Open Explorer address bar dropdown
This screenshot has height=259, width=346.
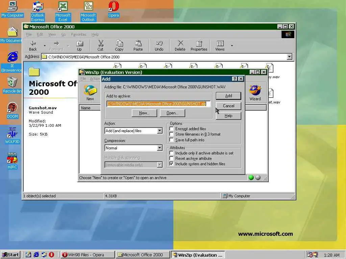[290, 57]
